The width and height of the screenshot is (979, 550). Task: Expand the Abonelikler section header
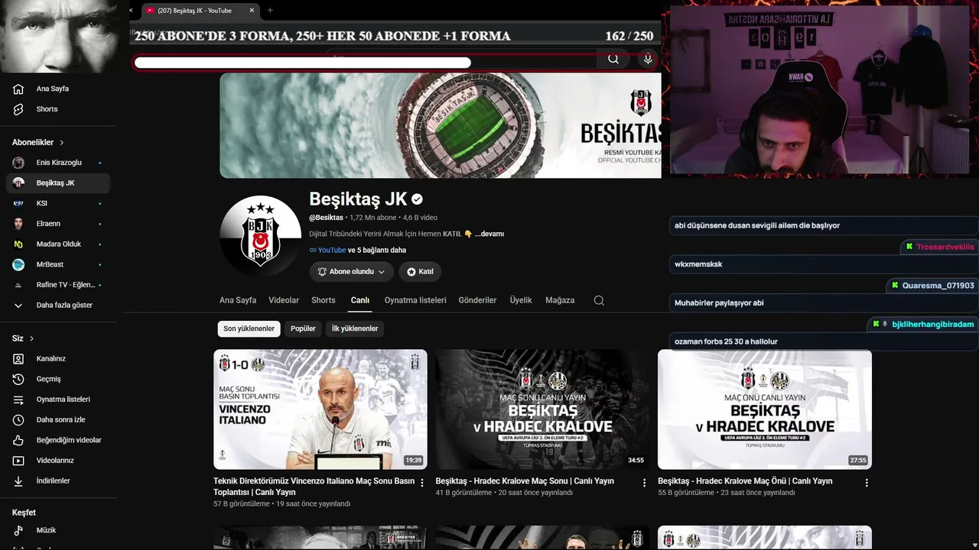pos(38,142)
